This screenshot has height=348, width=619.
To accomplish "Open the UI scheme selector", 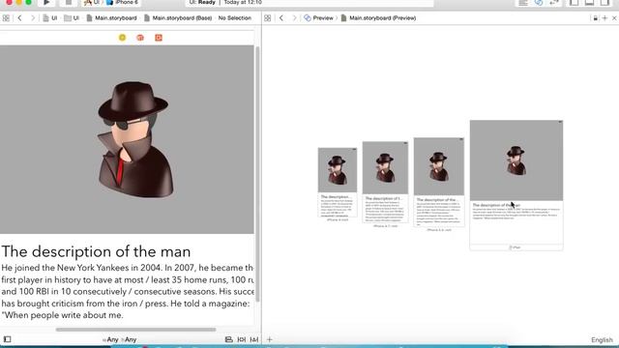I will point(92,2).
